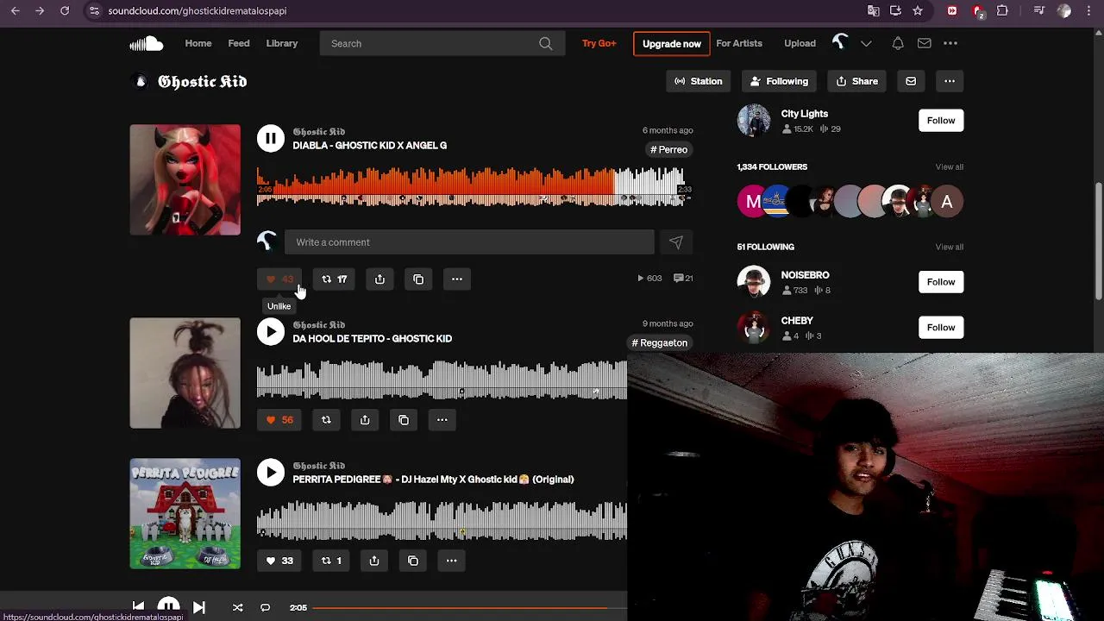Click the search magnifier icon
This screenshot has height=621, width=1104.
pos(546,43)
